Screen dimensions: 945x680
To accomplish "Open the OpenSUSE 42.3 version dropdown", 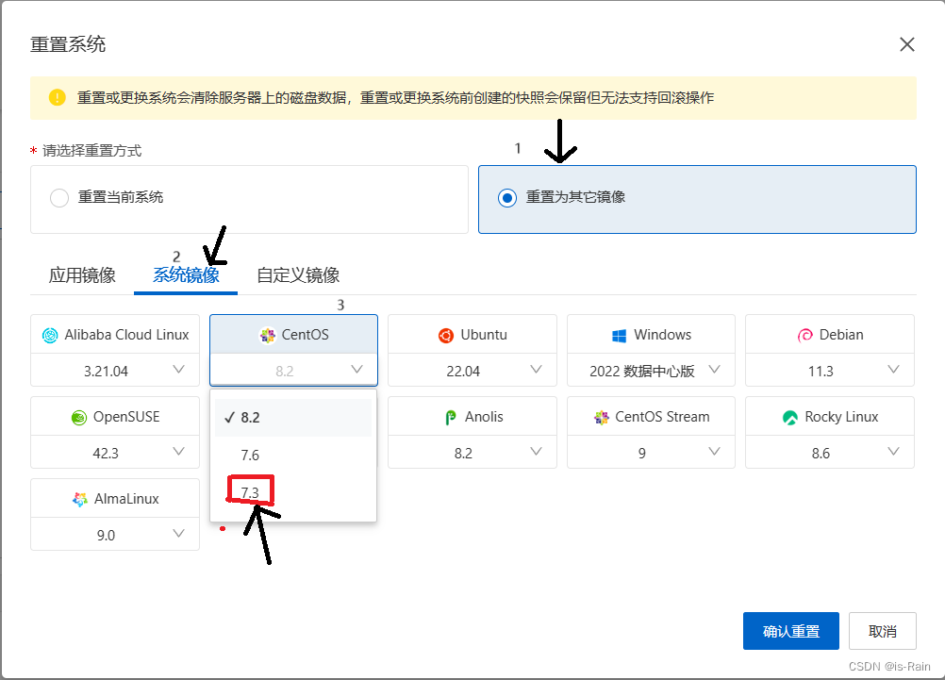I will pos(114,452).
